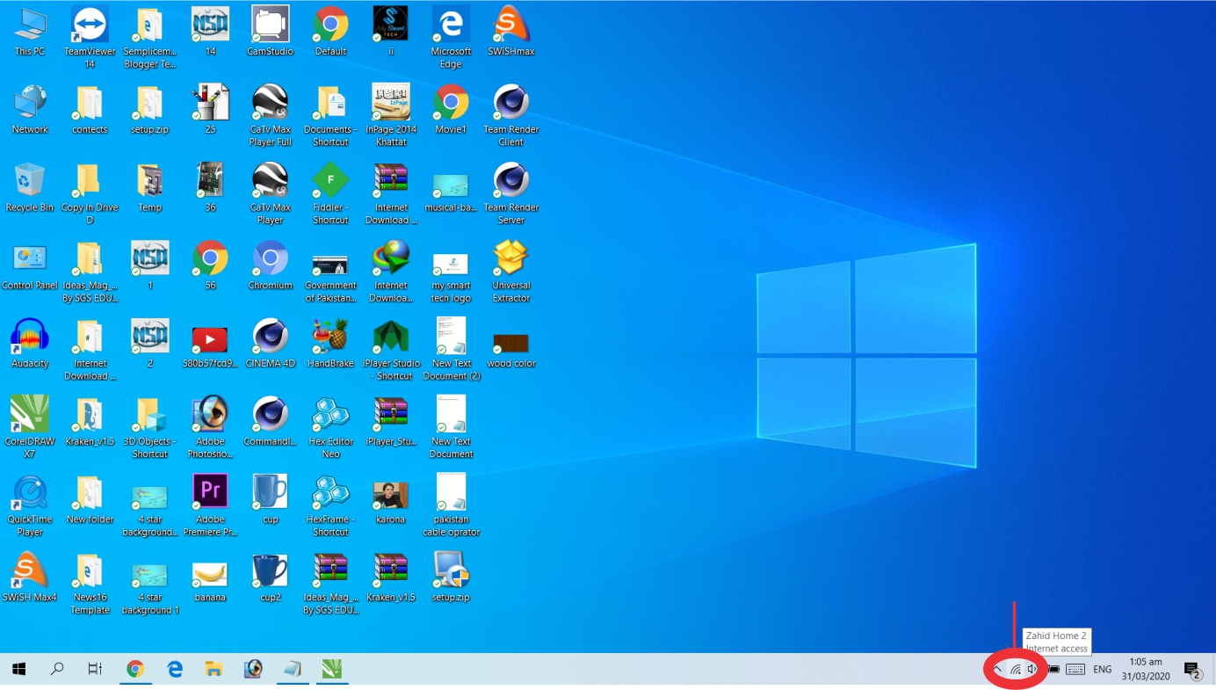Select the New Text Document (2) file
Screen dimensions: 1216x690
click(x=451, y=350)
